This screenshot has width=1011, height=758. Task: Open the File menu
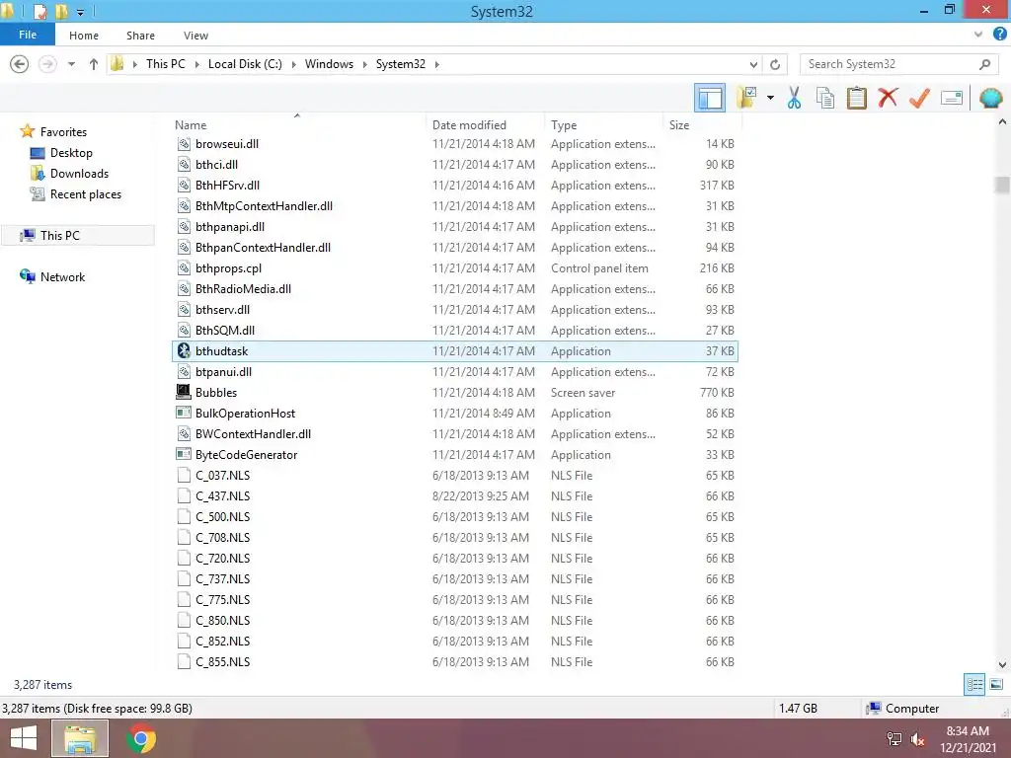click(x=27, y=35)
